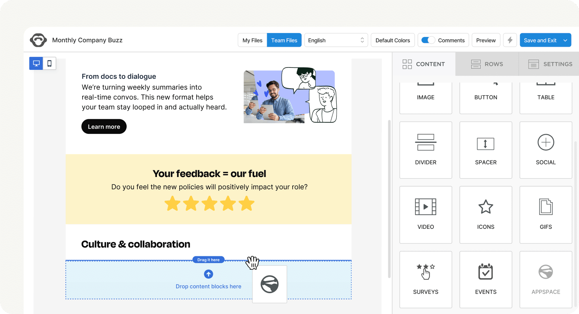Image resolution: width=579 pixels, height=314 pixels.
Task: Switch to desktop preview mode
Action: [35, 63]
